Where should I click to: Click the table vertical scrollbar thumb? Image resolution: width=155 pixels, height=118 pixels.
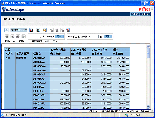[x=148, y=53]
